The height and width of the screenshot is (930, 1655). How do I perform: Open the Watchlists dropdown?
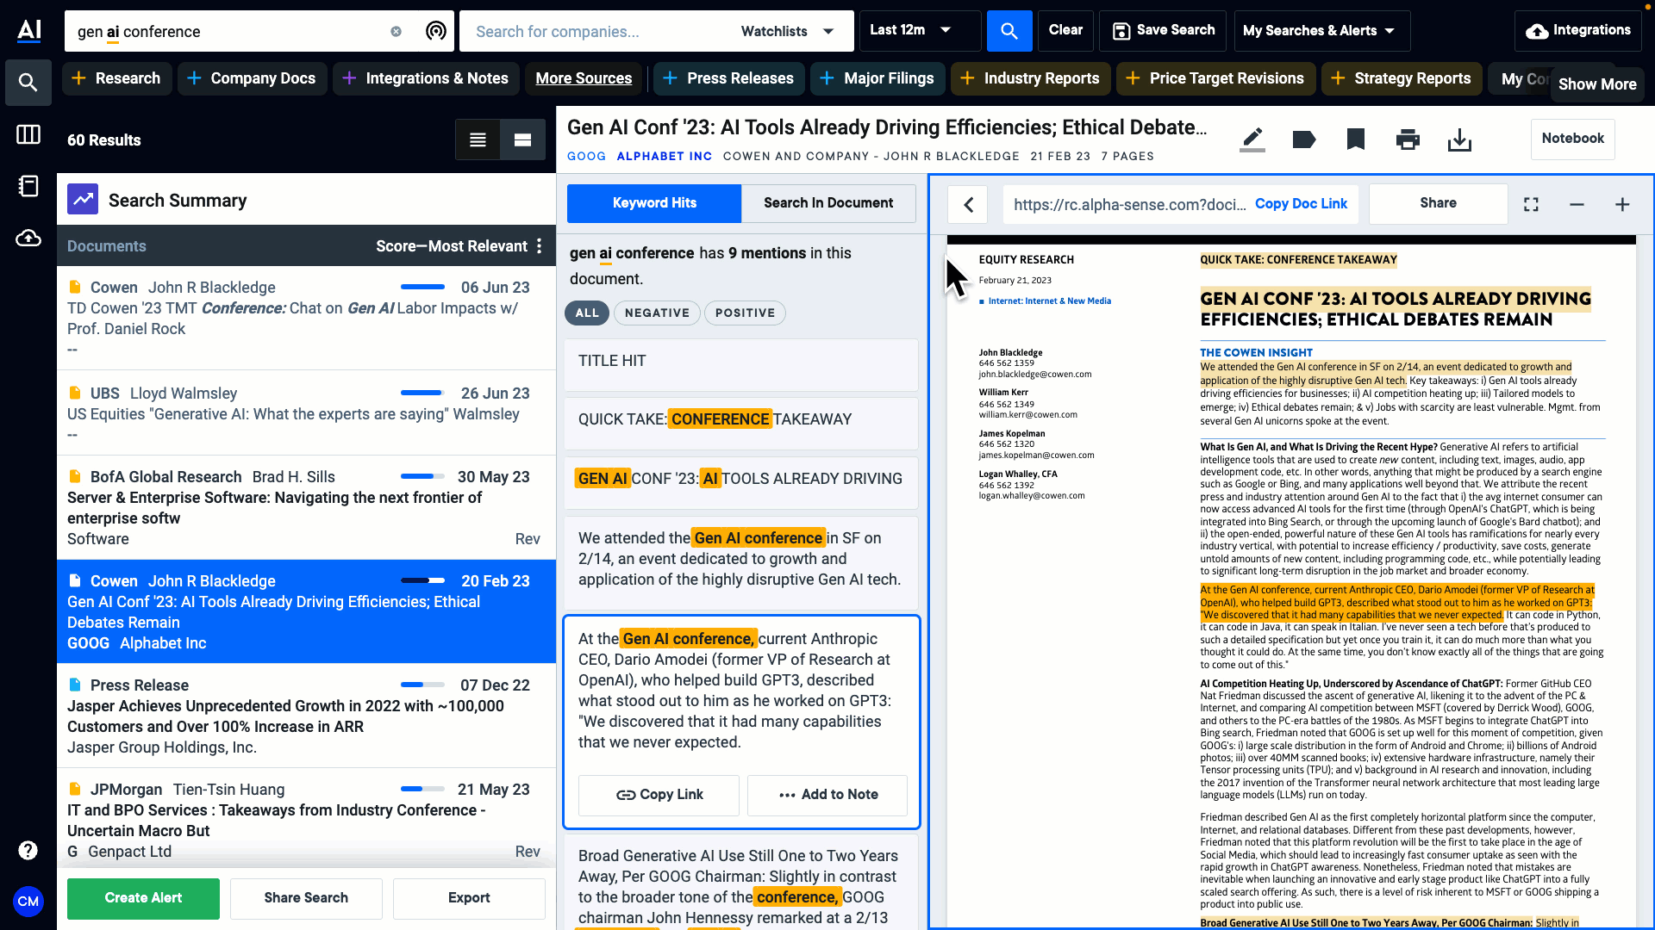click(788, 31)
